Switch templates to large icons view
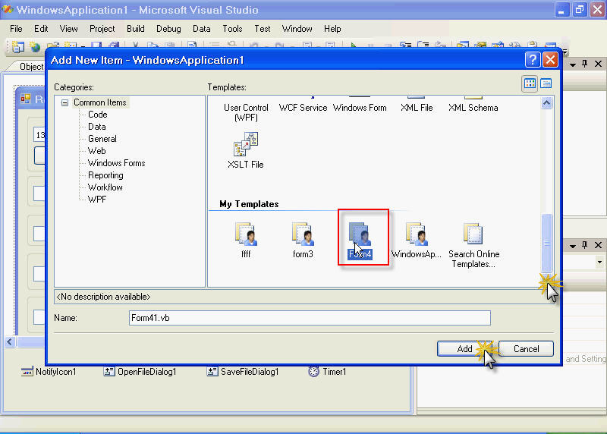This screenshot has width=607, height=434. pyautogui.click(x=530, y=83)
